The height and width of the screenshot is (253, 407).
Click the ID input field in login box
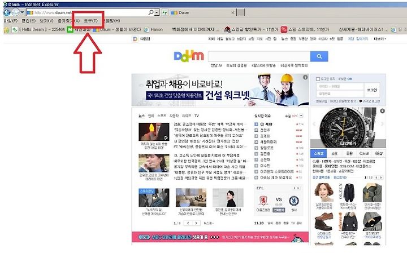coord(340,86)
